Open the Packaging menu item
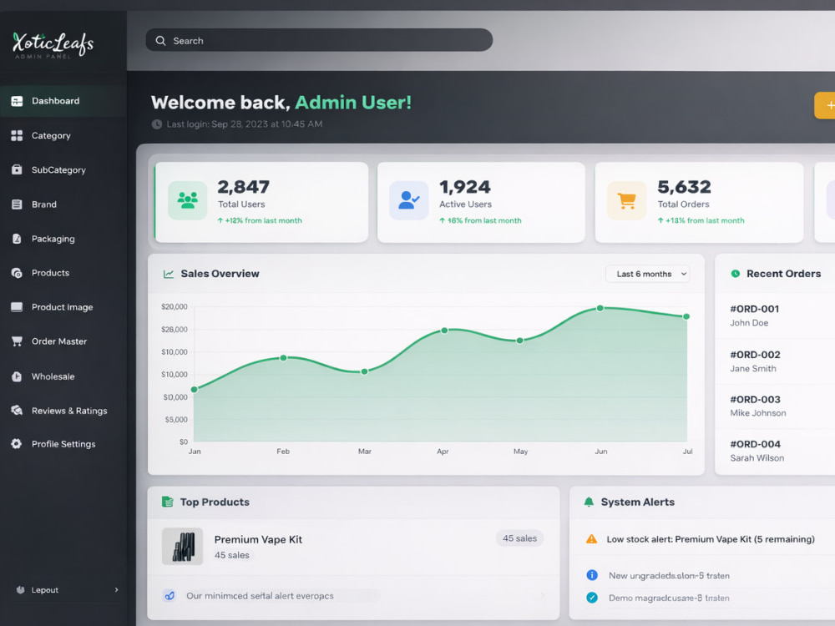 coord(63,239)
